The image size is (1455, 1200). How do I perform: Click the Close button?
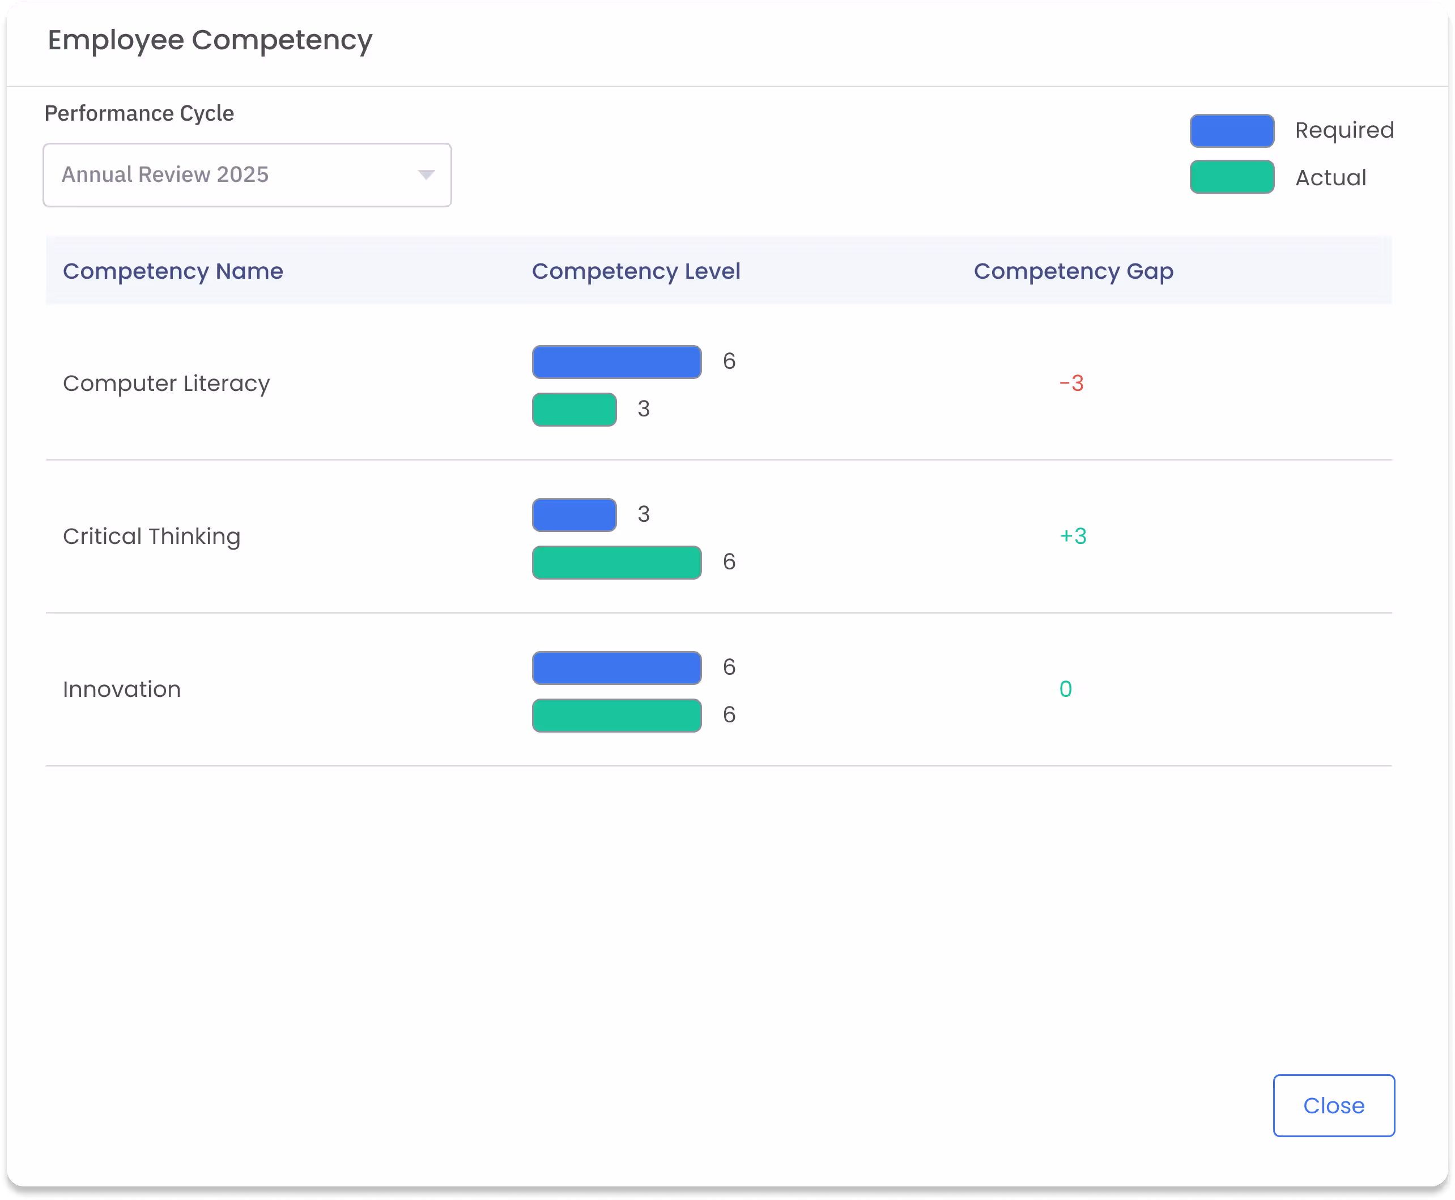1333,1105
